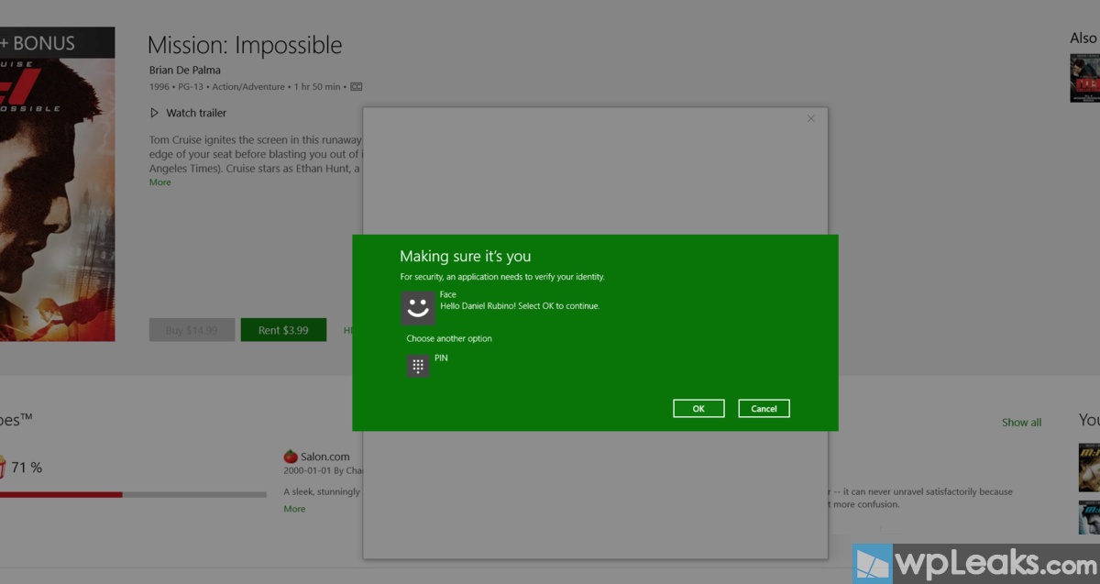The image size is (1100, 584).
Task: Play the Watch trailer icon
Action: click(154, 113)
